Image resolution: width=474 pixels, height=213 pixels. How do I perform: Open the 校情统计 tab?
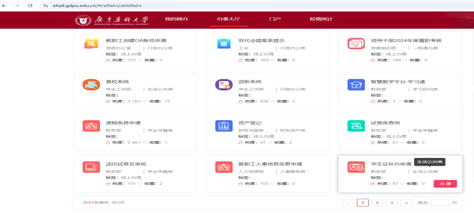coord(321,19)
